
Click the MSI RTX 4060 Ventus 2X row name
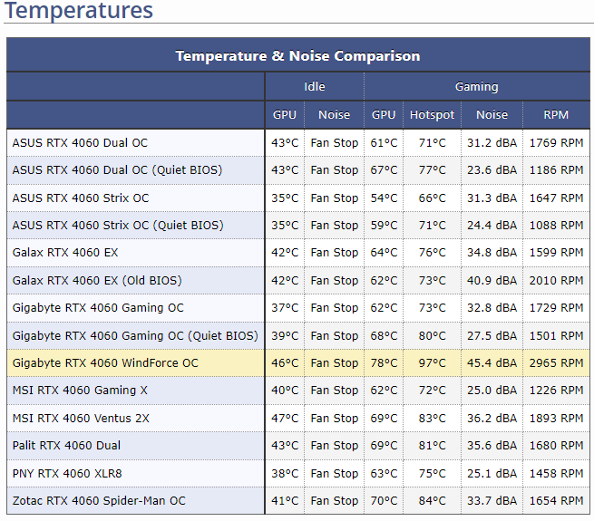coord(81,419)
